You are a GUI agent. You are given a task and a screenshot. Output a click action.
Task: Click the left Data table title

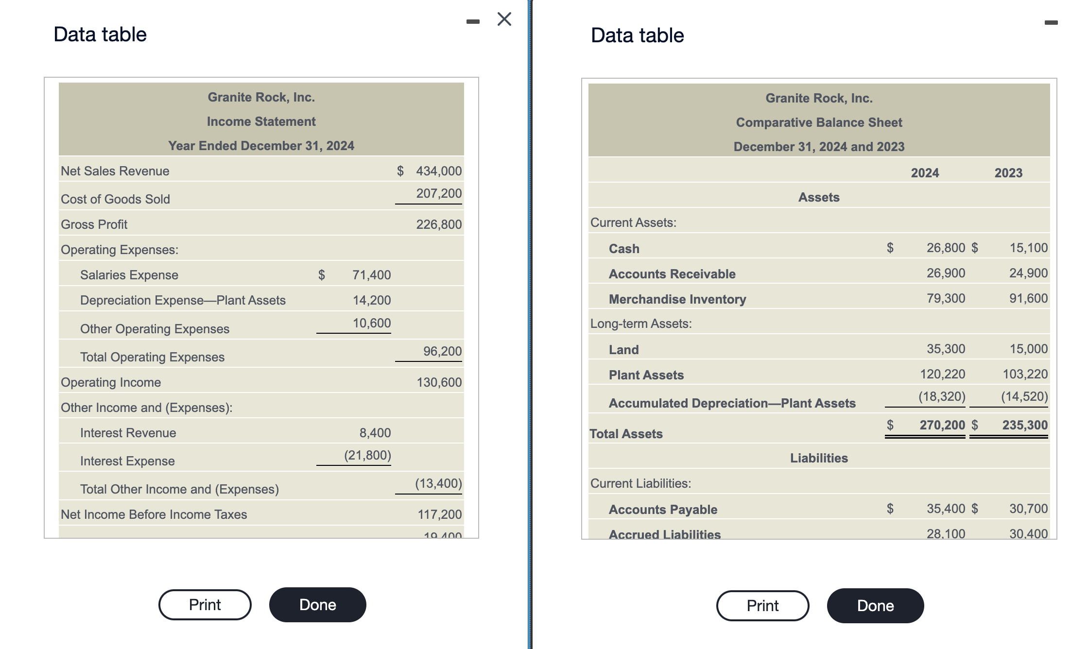[x=99, y=34]
